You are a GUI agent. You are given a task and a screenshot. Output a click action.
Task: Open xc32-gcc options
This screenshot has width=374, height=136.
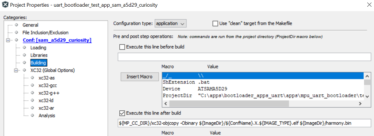point(47,85)
